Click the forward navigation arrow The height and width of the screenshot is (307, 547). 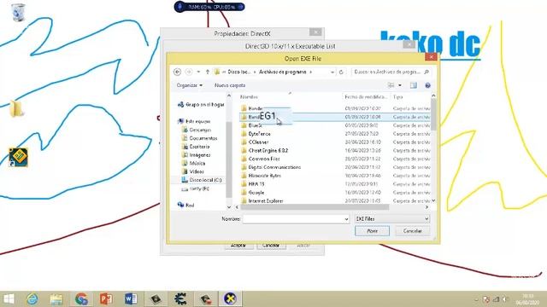[x=189, y=72]
